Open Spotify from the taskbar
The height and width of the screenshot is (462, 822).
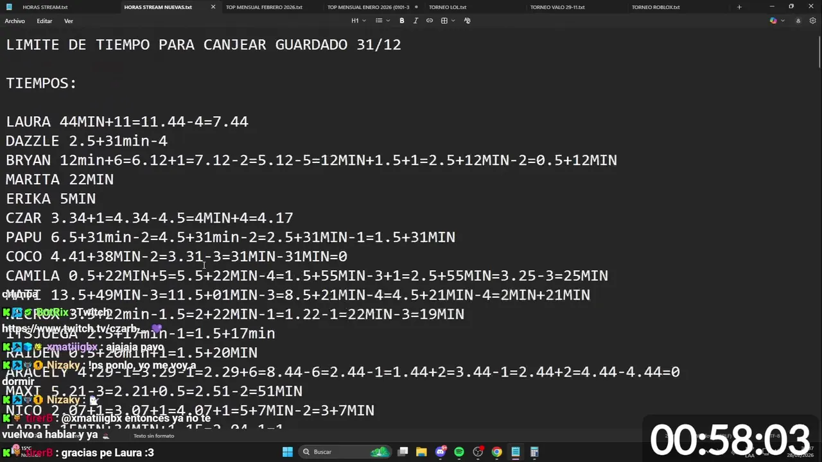pyautogui.click(x=459, y=452)
